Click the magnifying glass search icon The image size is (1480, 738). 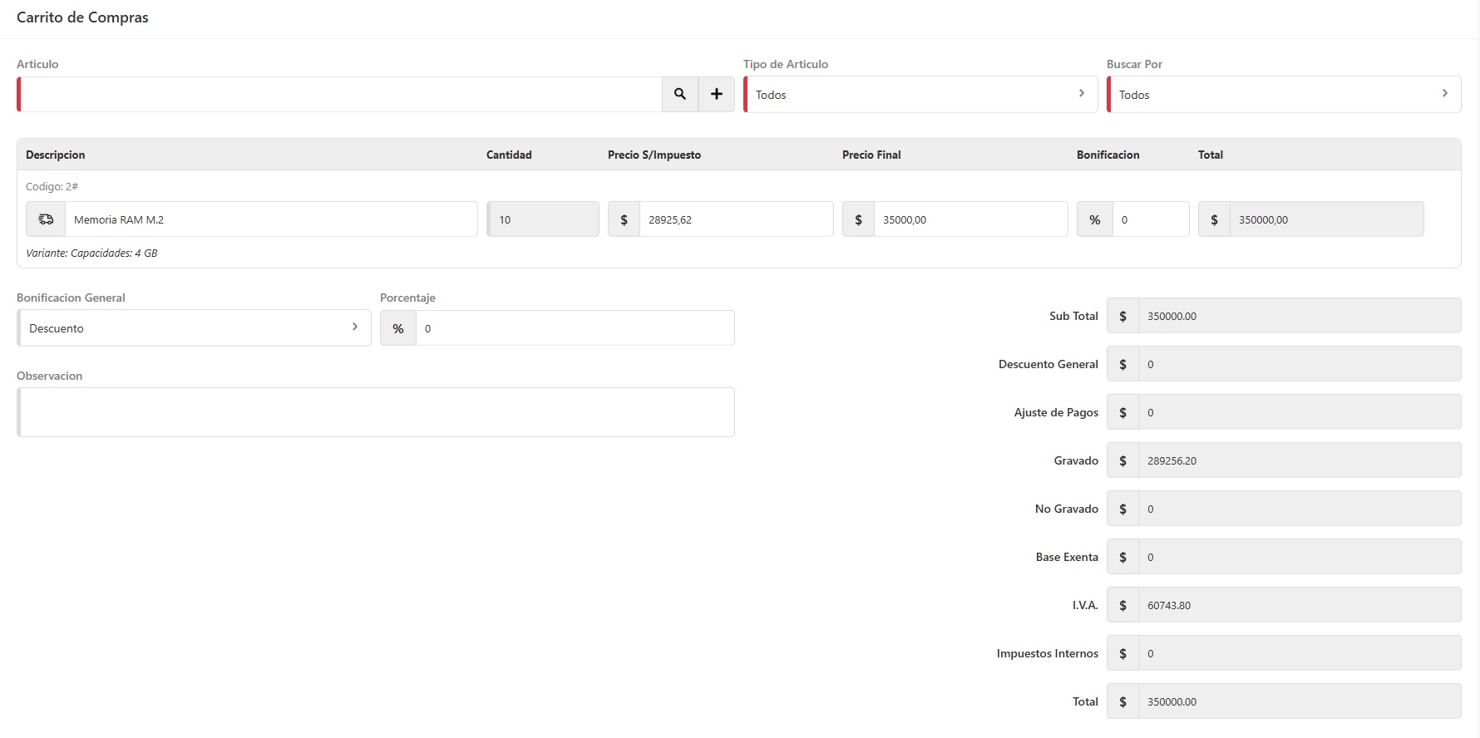pos(680,94)
